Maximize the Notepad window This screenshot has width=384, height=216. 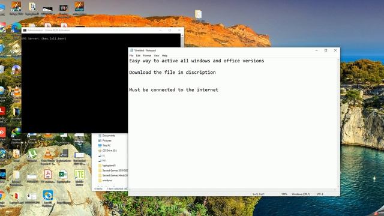click(326, 50)
